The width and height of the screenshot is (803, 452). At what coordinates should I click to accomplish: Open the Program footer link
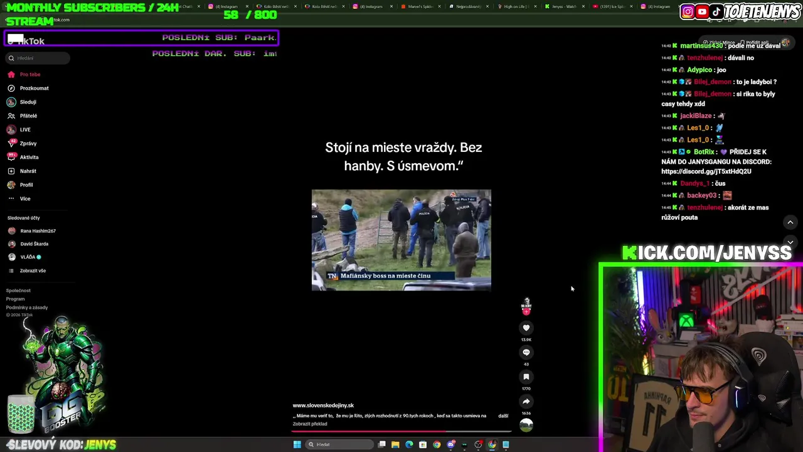pos(15,299)
